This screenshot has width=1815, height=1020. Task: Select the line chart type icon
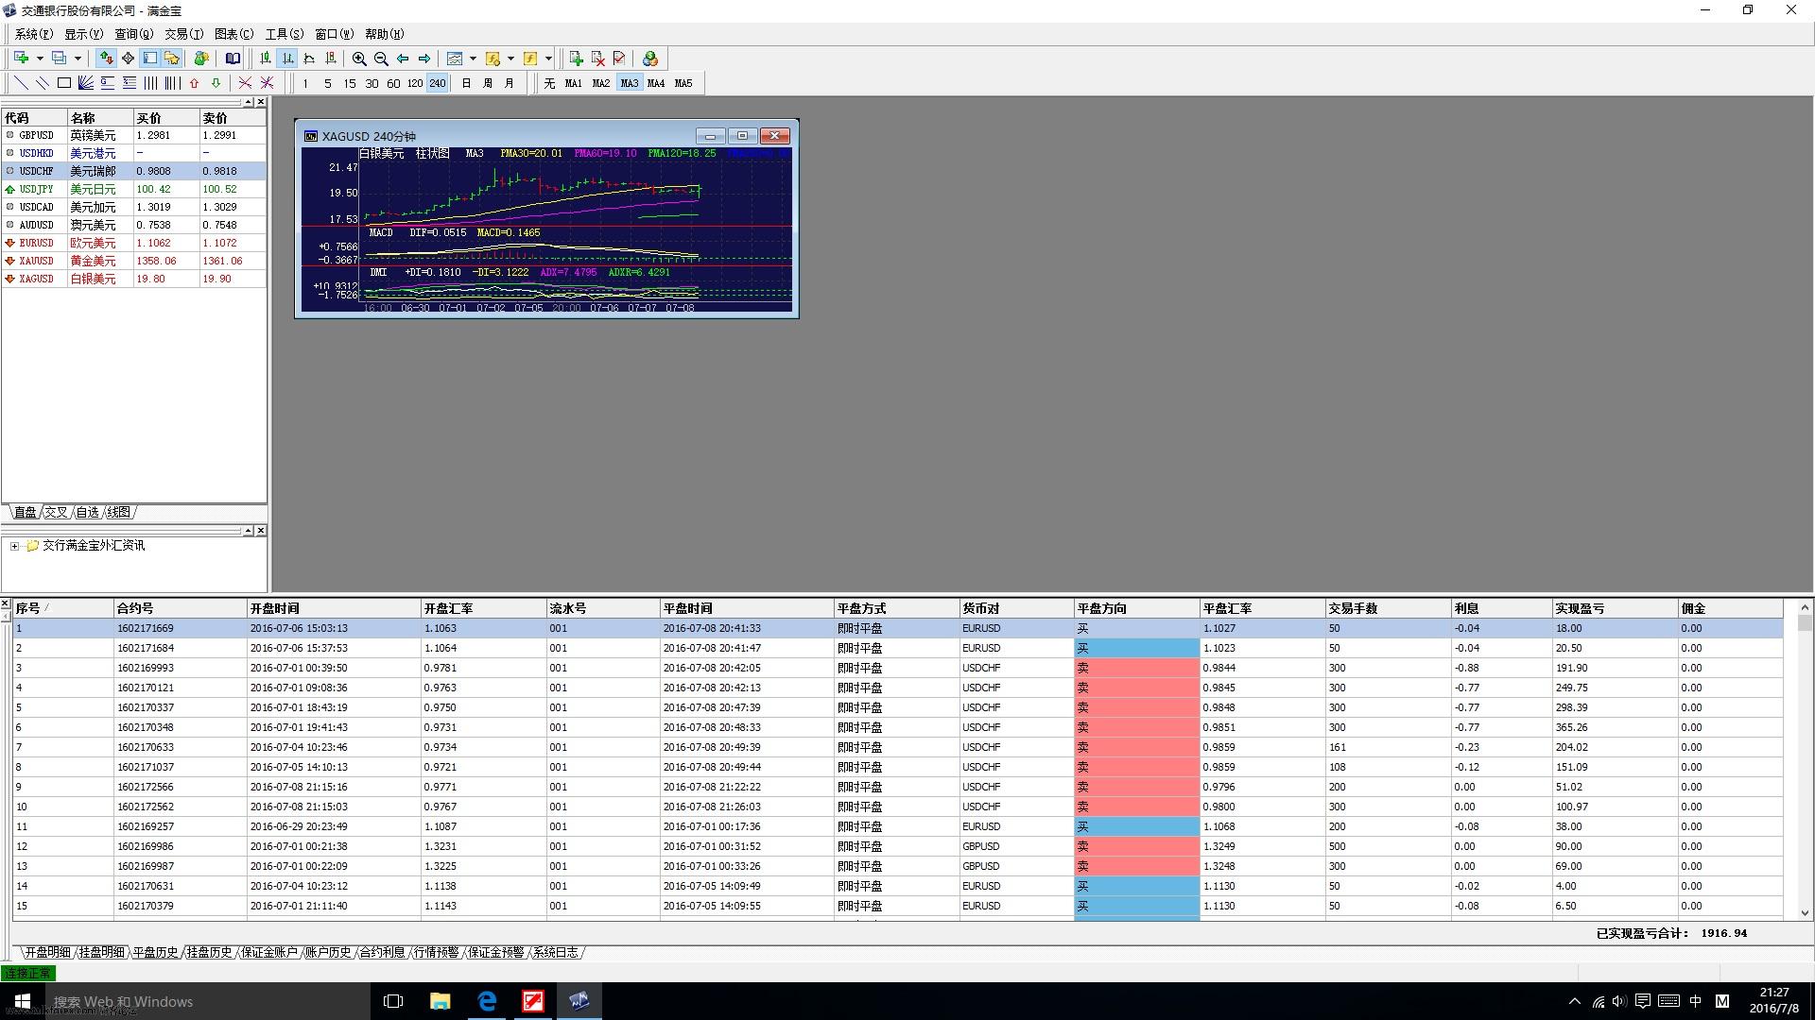[x=309, y=59]
